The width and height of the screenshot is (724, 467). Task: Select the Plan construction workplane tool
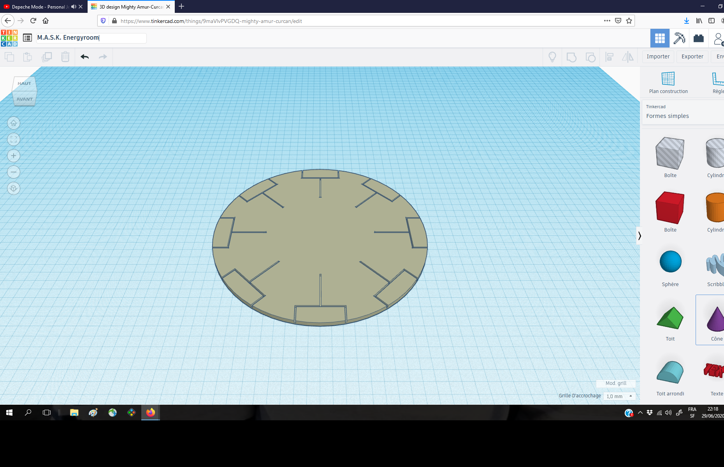(668, 83)
